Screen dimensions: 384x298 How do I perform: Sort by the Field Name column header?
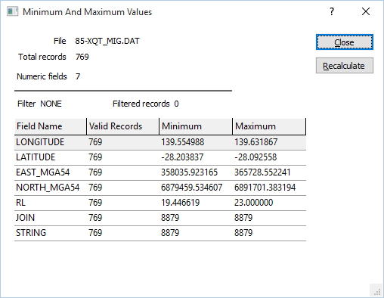[x=51, y=126]
